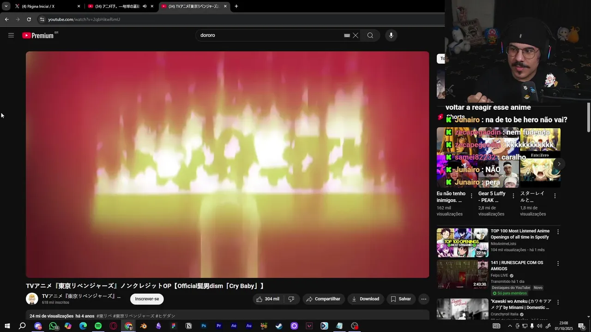The height and width of the screenshot is (332, 591).
Task: Go back with the browser back arrow
Action: click(6, 19)
